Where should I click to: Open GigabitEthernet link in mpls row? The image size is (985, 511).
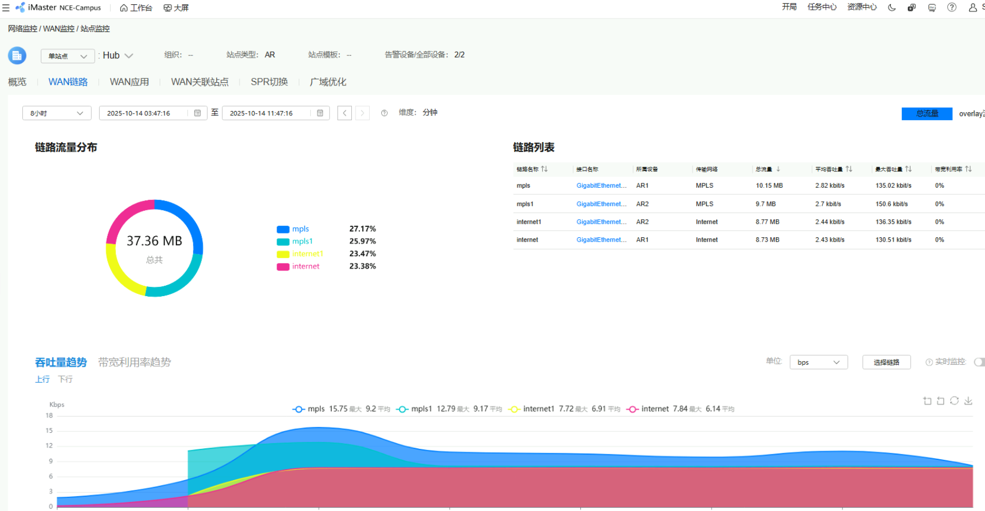pyautogui.click(x=601, y=186)
